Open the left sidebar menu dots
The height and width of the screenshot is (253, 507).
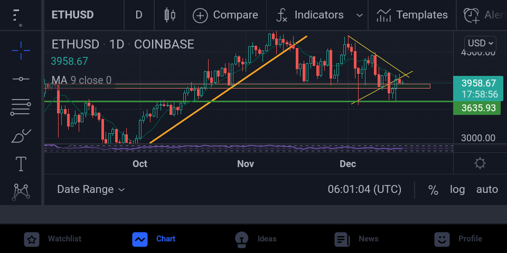click(x=17, y=17)
